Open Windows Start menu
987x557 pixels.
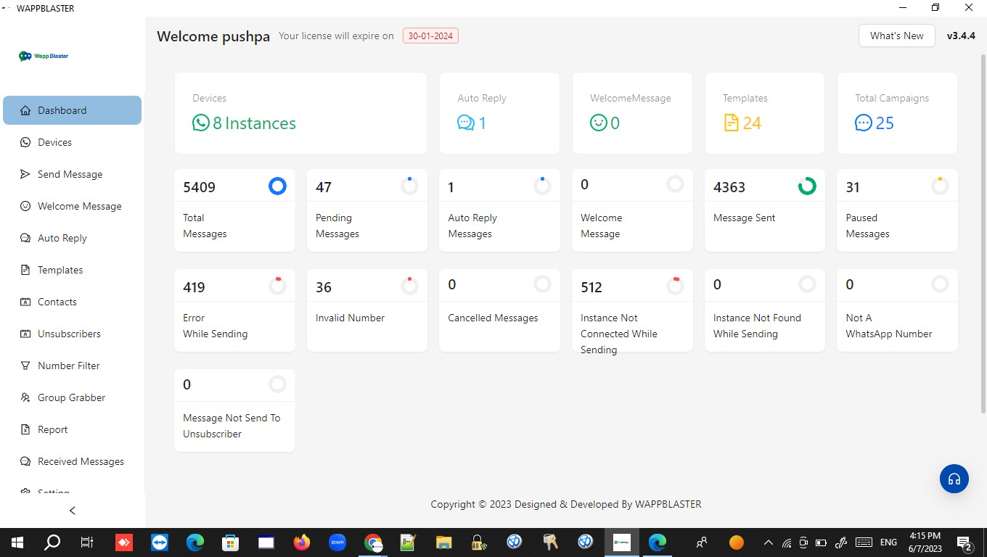point(17,542)
